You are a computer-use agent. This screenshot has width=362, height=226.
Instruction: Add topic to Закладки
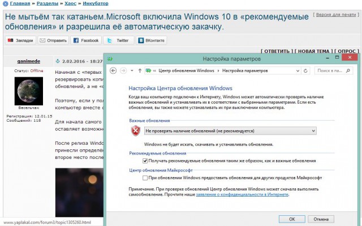click(20, 40)
